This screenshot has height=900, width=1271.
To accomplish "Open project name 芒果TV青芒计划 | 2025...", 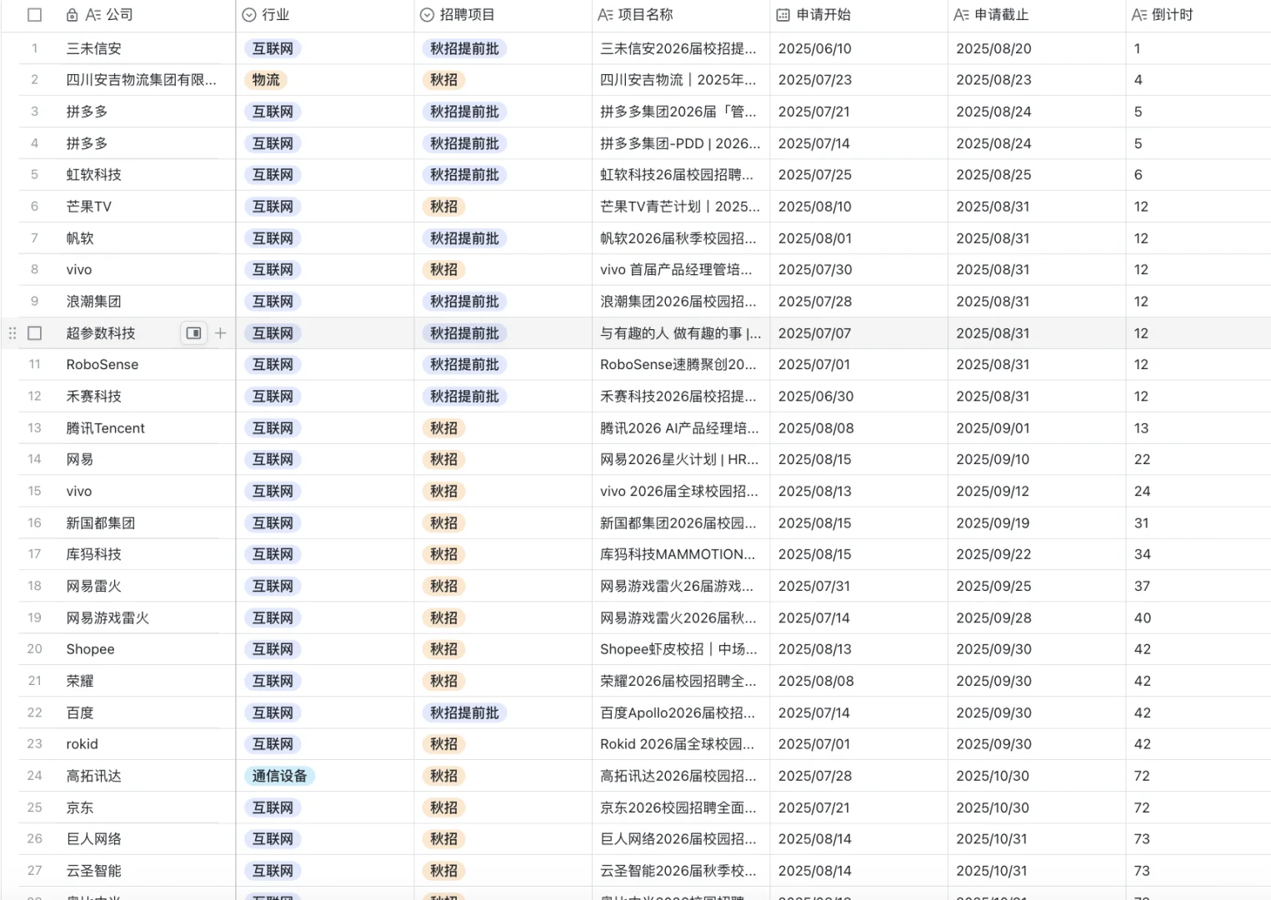I will [x=680, y=207].
